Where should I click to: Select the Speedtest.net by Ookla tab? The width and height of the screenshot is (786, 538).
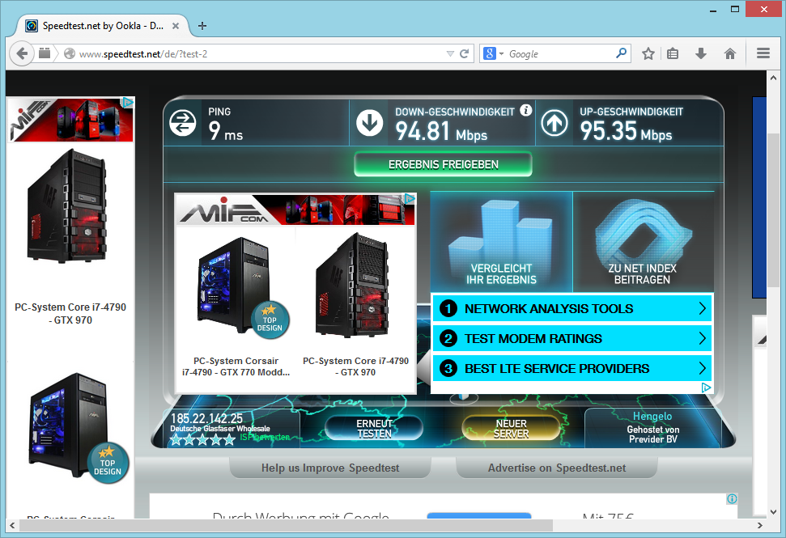(103, 26)
